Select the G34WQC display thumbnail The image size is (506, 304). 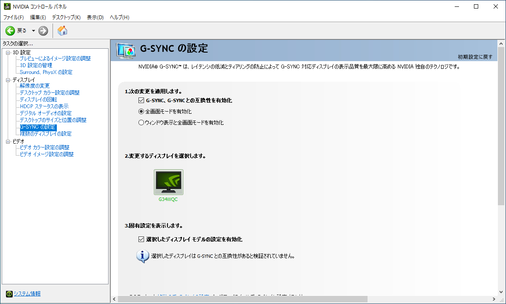click(168, 182)
